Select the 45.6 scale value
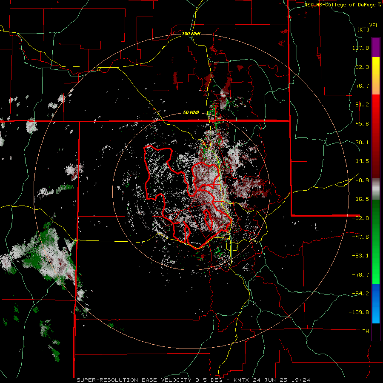This screenshot has height=383, width=383. 362,123
